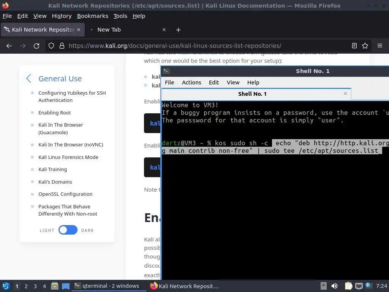Toggle the Light/Dark theme switch
The image size is (389, 292).
pos(68,230)
